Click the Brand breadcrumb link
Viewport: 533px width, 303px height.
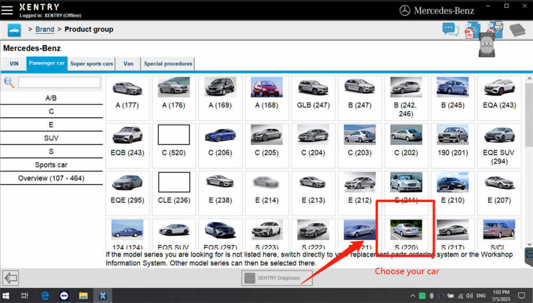45,30
